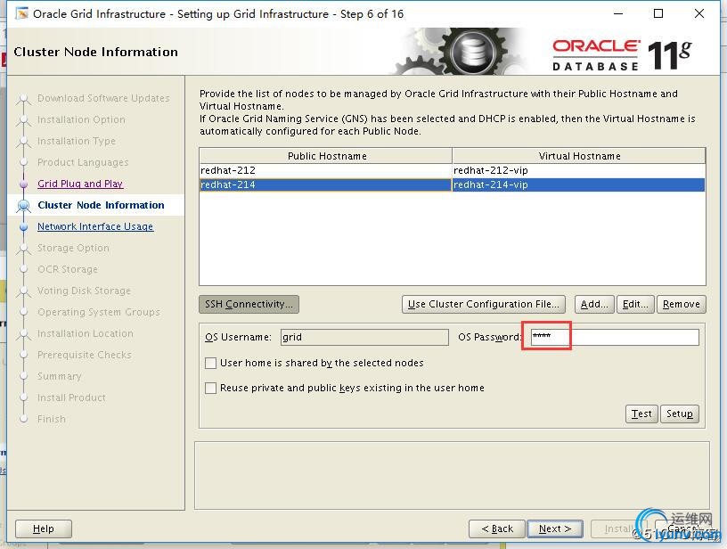Go to the Next step
727x549 pixels.
coord(555,529)
